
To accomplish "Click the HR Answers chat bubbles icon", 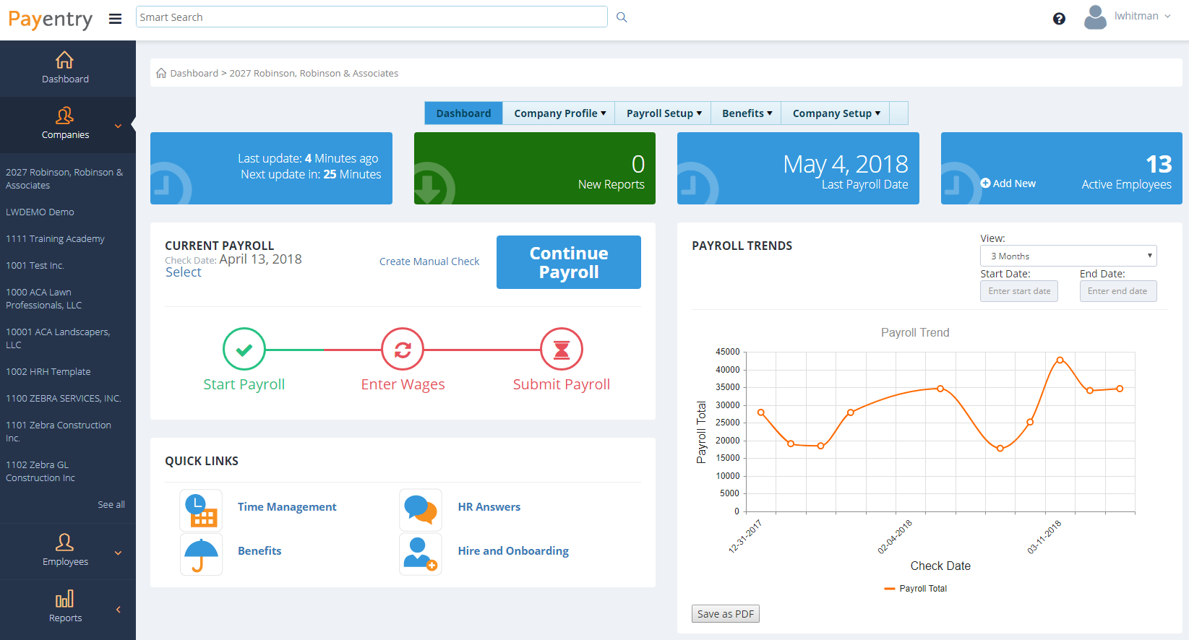I will coord(421,510).
